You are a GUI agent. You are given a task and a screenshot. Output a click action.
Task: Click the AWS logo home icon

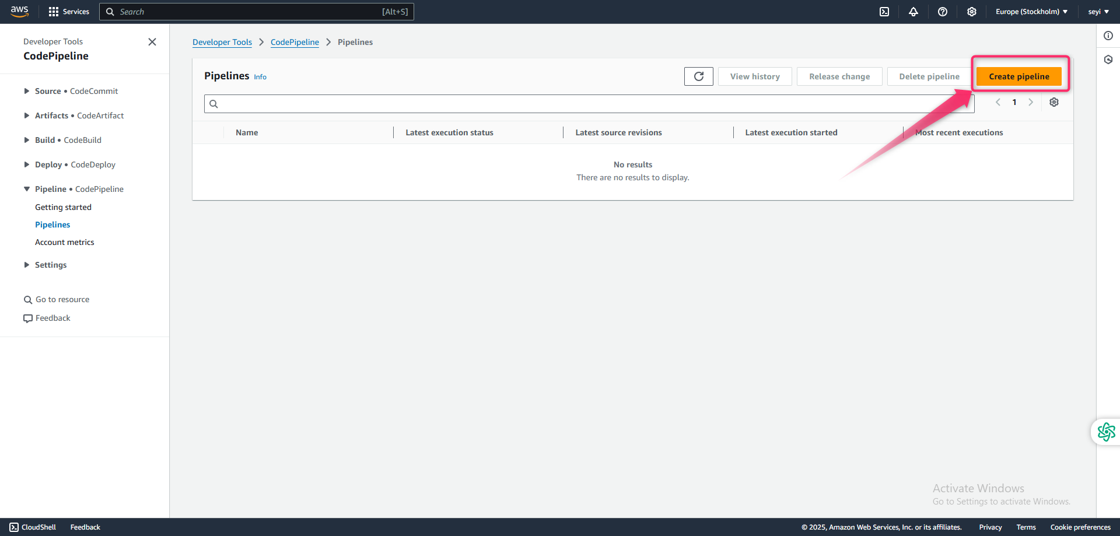pyautogui.click(x=19, y=12)
